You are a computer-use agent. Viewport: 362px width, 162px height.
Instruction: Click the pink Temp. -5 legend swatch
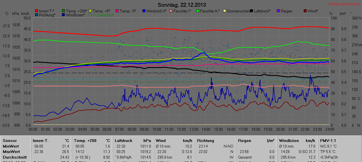pos(117,11)
